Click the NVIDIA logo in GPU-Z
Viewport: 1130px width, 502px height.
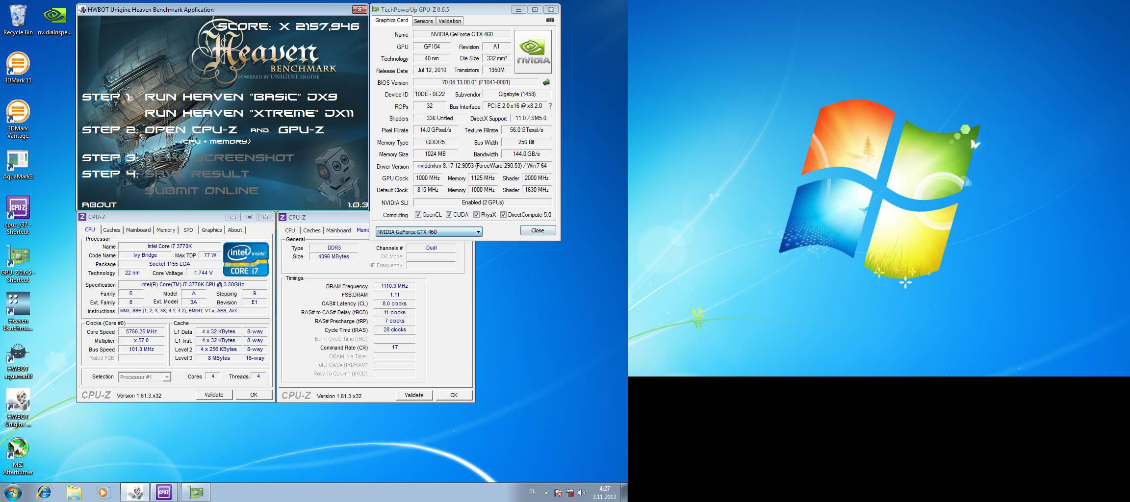point(533,52)
